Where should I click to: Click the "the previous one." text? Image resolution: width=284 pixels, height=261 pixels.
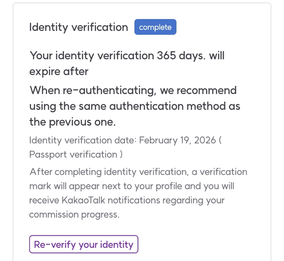(x=72, y=122)
